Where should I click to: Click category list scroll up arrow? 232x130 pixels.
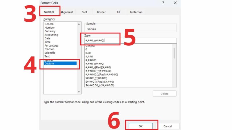coord(79,24)
